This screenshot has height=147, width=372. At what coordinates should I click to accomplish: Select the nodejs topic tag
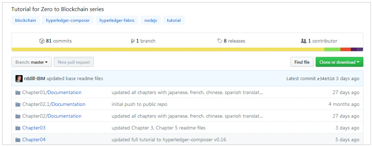(151, 20)
